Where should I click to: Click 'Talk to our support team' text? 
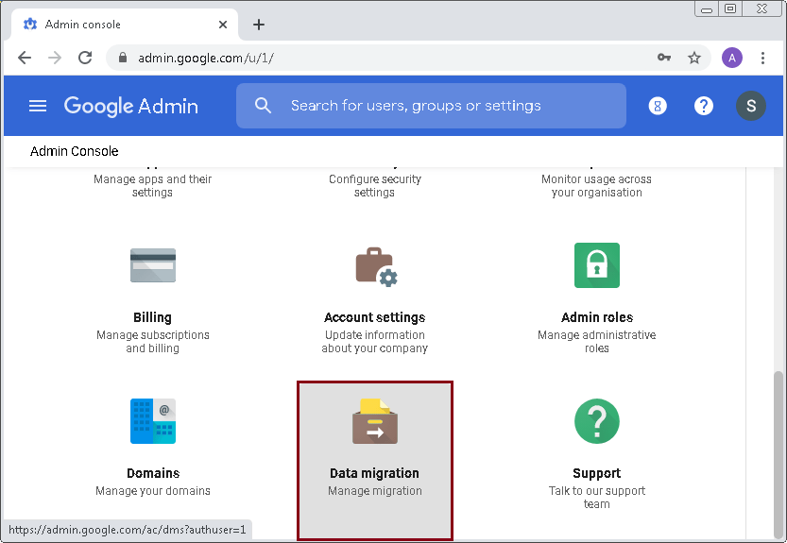click(597, 498)
